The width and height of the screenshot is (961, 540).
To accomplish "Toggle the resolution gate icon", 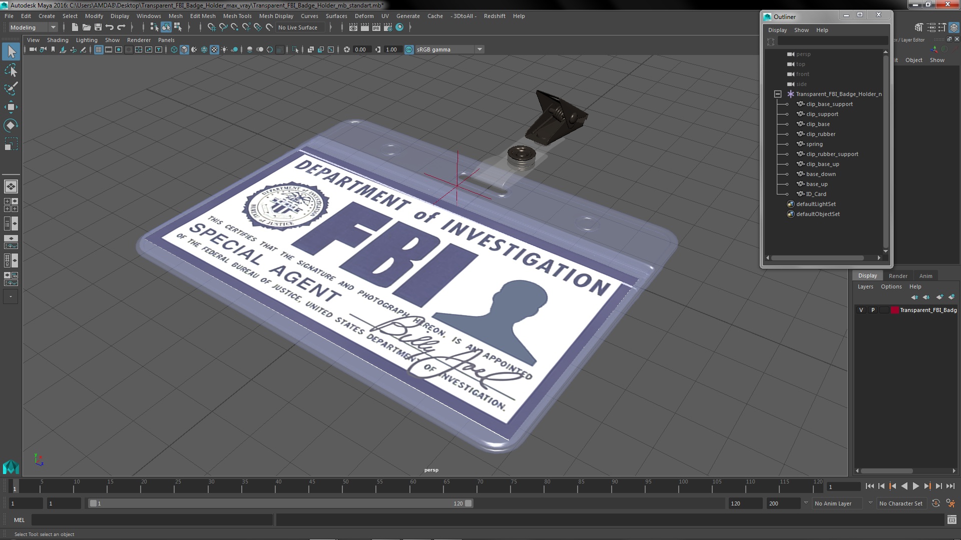I will coord(119,49).
